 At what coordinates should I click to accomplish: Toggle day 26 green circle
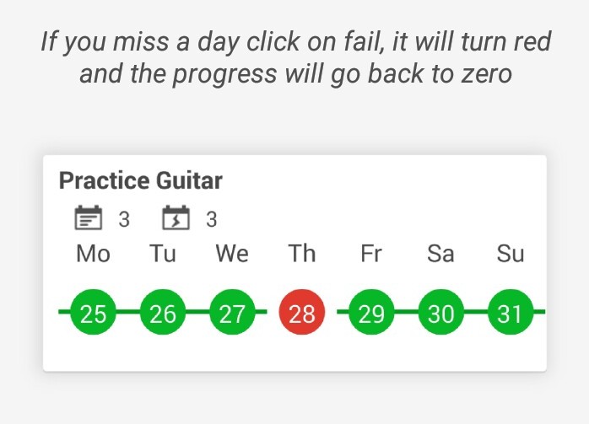(x=163, y=312)
